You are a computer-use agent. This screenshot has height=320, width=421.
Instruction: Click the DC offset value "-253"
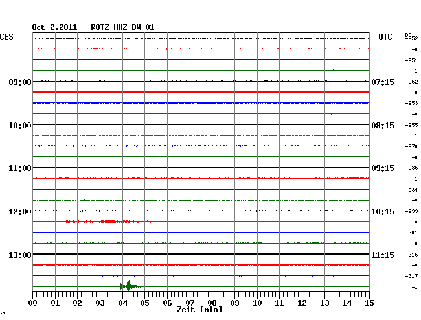click(411, 103)
